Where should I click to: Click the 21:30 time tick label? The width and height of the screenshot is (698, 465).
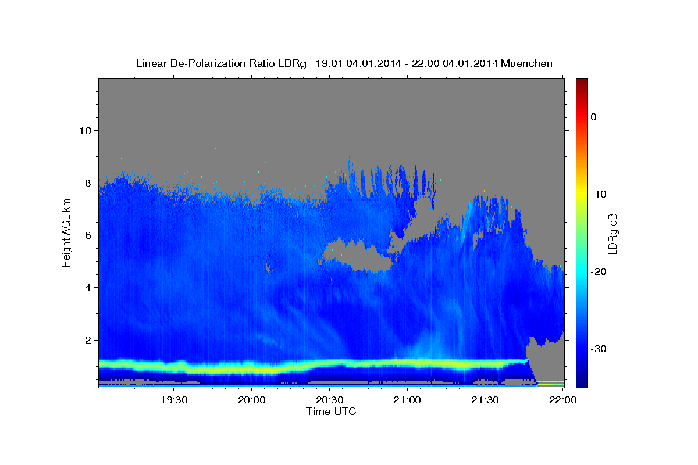point(485,400)
